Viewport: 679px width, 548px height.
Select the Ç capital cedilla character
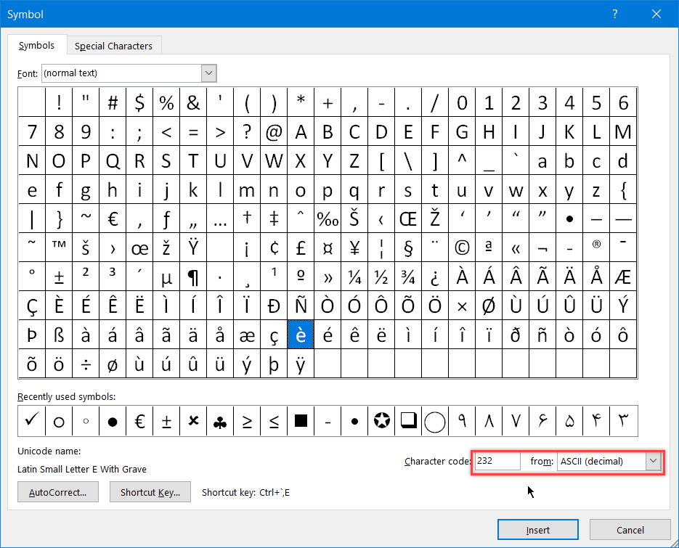coord(32,306)
